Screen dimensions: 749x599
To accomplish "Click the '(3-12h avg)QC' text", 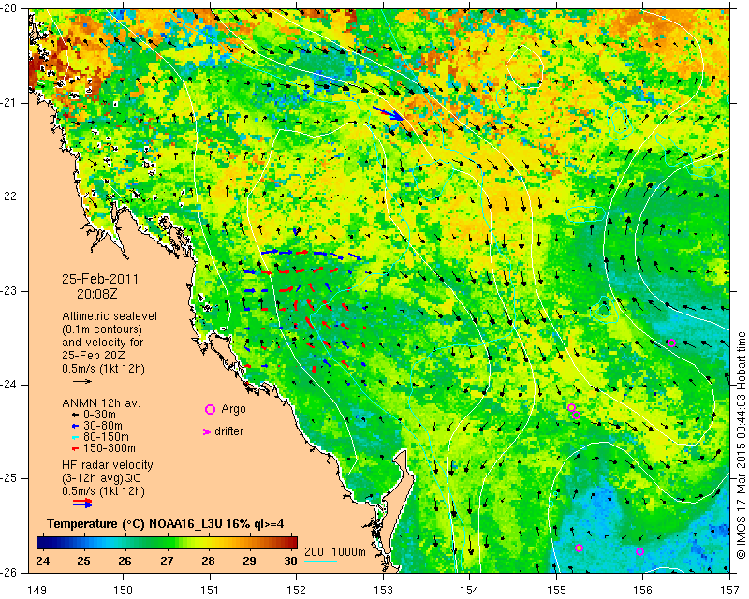I will [x=101, y=478].
